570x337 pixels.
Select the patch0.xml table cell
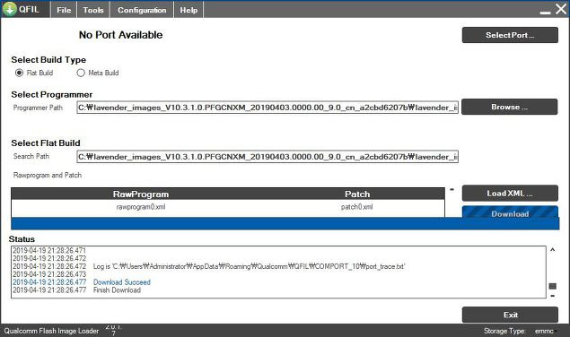pyautogui.click(x=357, y=207)
